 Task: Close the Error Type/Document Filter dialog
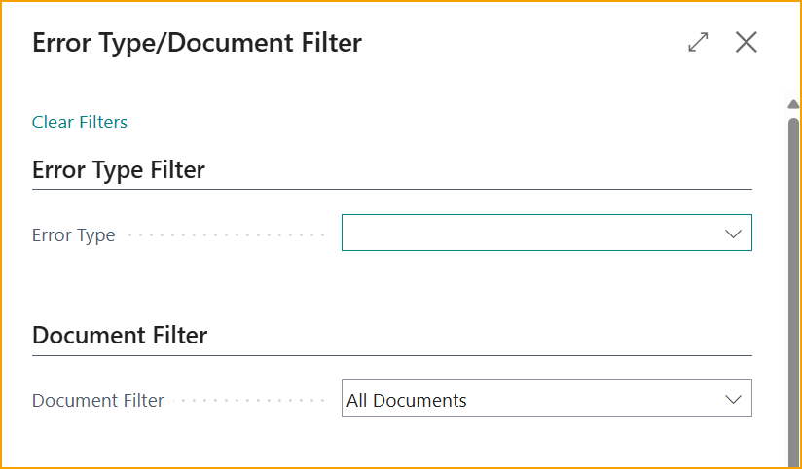(x=747, y=42)
